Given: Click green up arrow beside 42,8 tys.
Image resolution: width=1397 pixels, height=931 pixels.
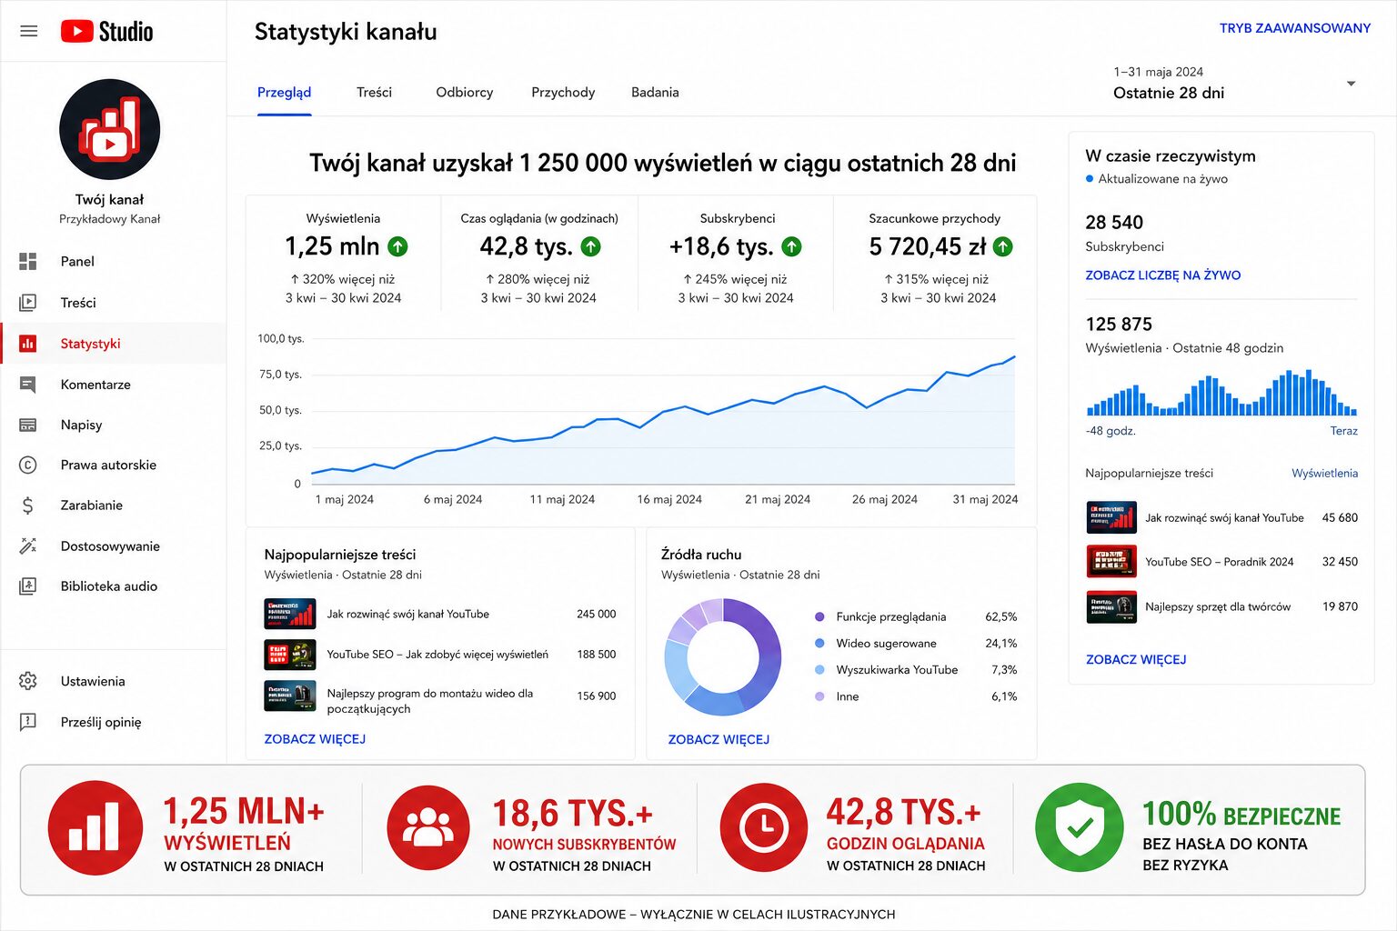Looking at the screenshot, I should pyautogui.click(x=591, y=246).
